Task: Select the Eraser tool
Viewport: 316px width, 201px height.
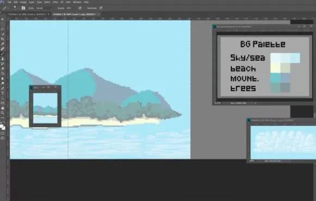Action: 3,69
